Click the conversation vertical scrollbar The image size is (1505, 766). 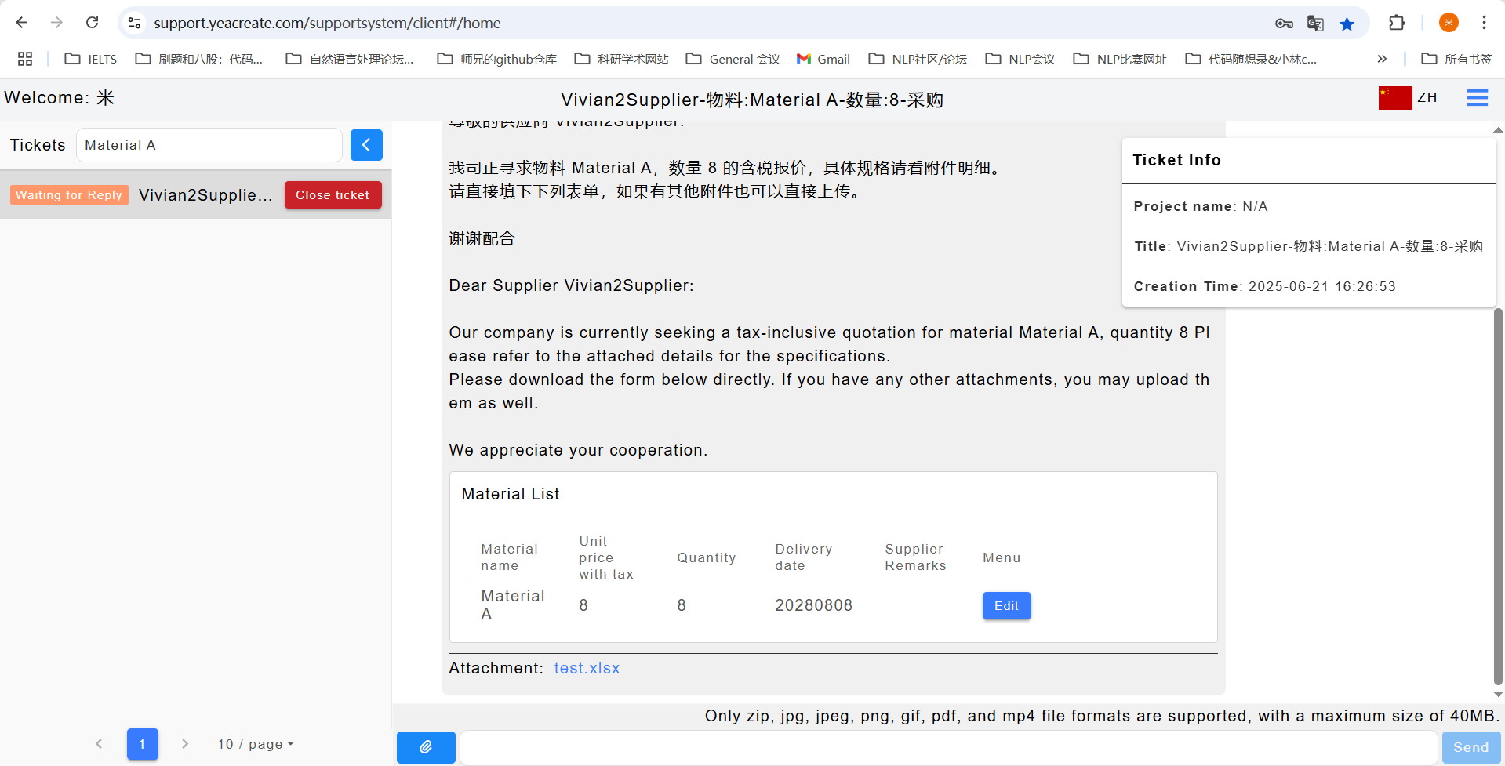[x=1497, y=494]
